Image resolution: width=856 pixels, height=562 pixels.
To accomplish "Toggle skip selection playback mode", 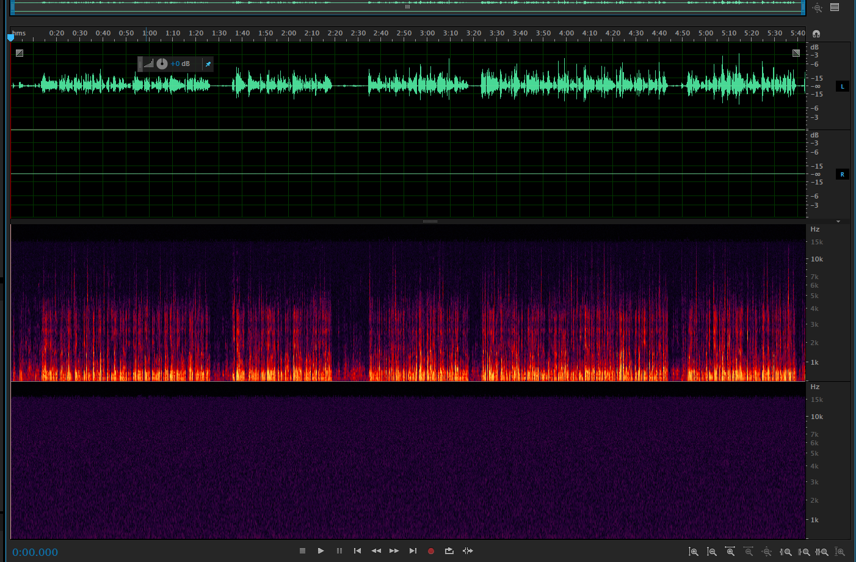I will [x=468, y=551].
